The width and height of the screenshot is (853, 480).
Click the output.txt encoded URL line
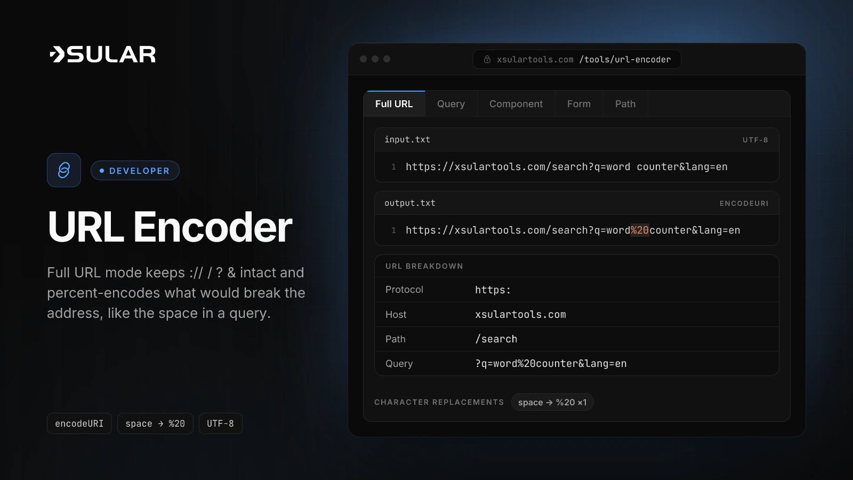[x=573, y=230]
